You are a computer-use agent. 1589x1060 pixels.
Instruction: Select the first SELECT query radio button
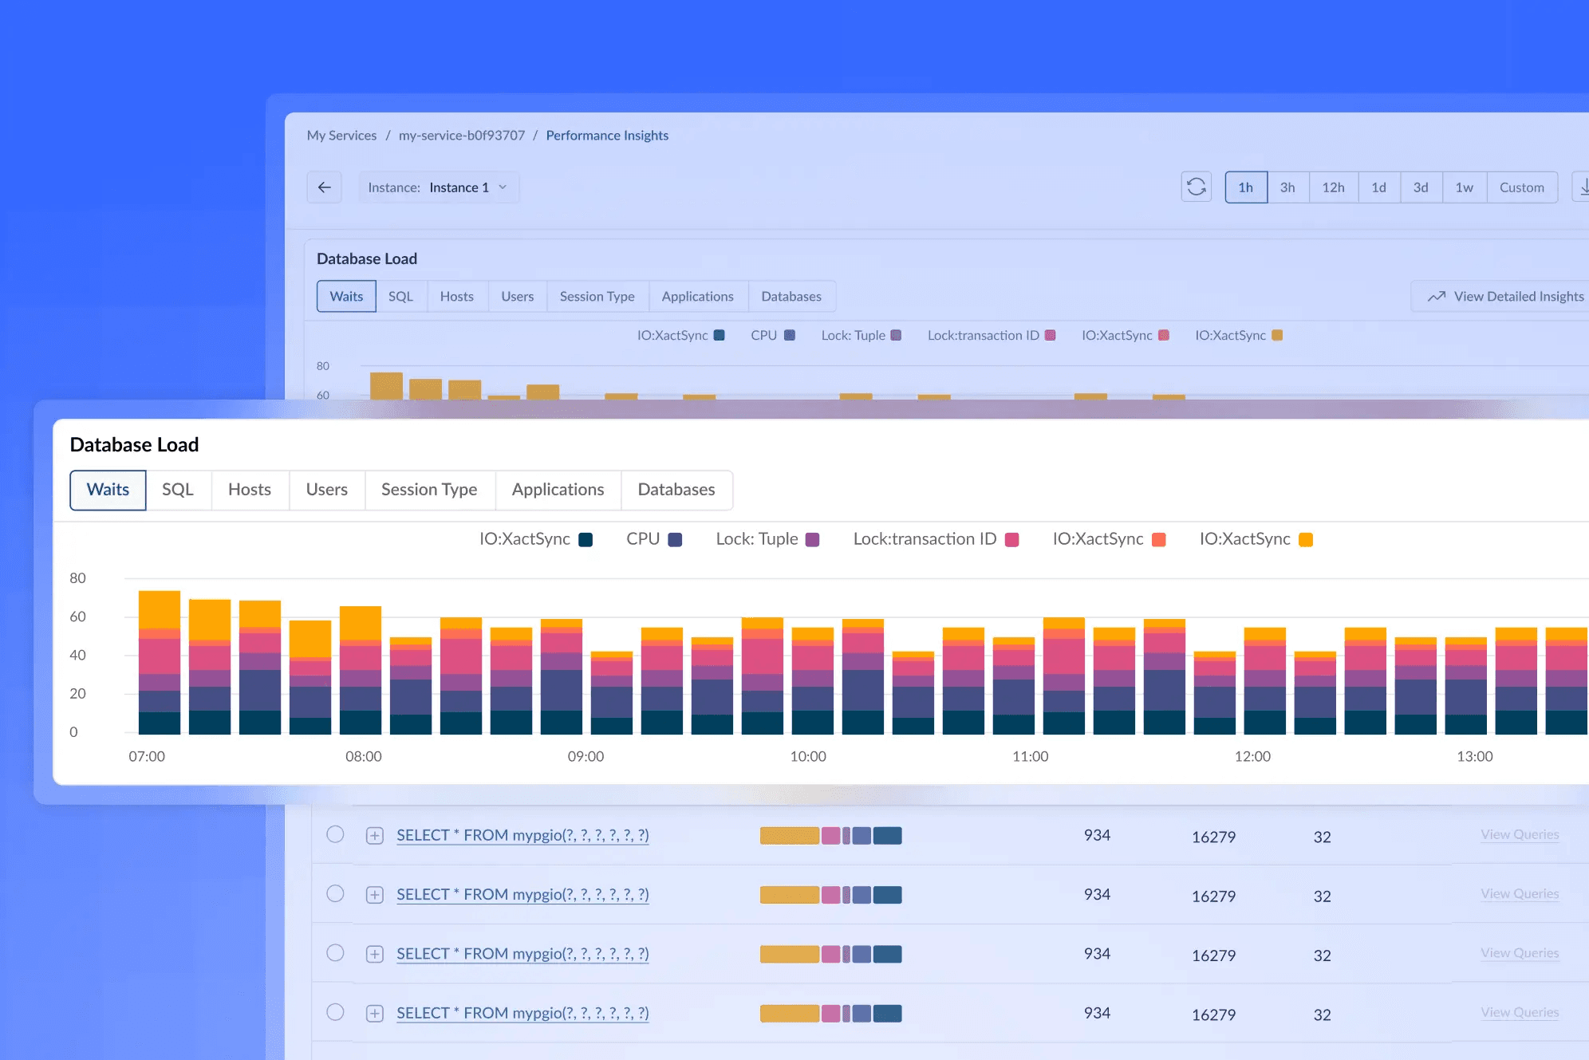(x=335, y=834)
